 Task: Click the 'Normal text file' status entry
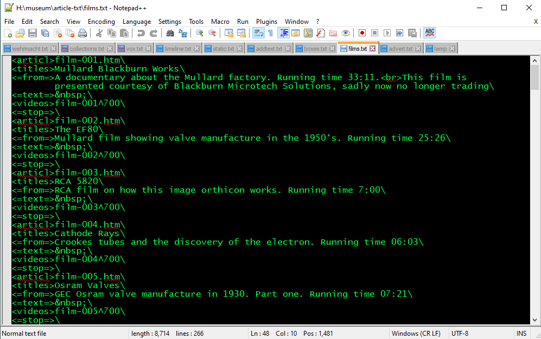click(24, 334)
